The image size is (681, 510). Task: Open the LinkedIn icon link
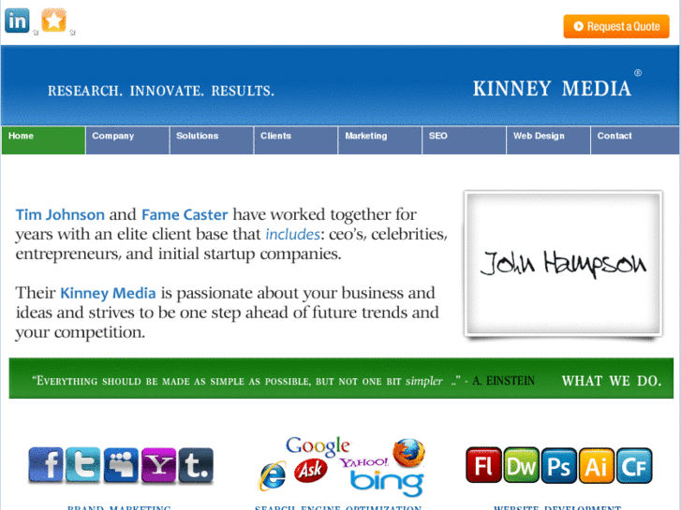coord(17,21)
